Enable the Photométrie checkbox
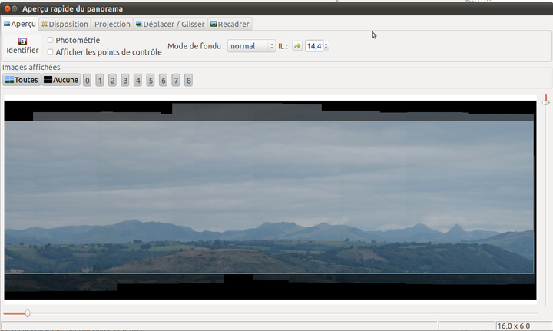The width and height of the screenshot is (553, 331). click(51, 40)
